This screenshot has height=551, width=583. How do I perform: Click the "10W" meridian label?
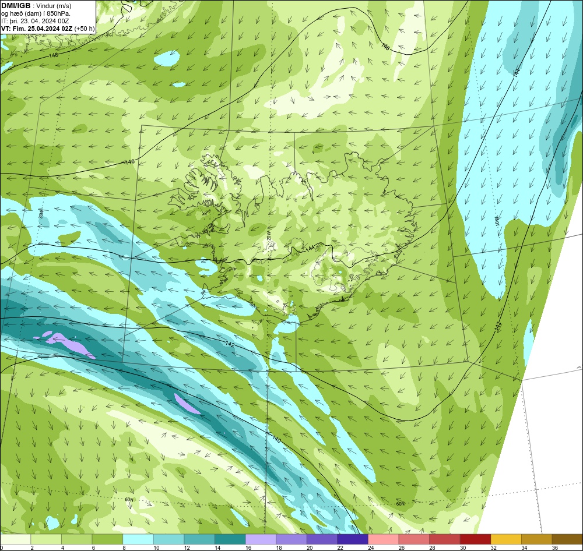(x=497, y=222)
